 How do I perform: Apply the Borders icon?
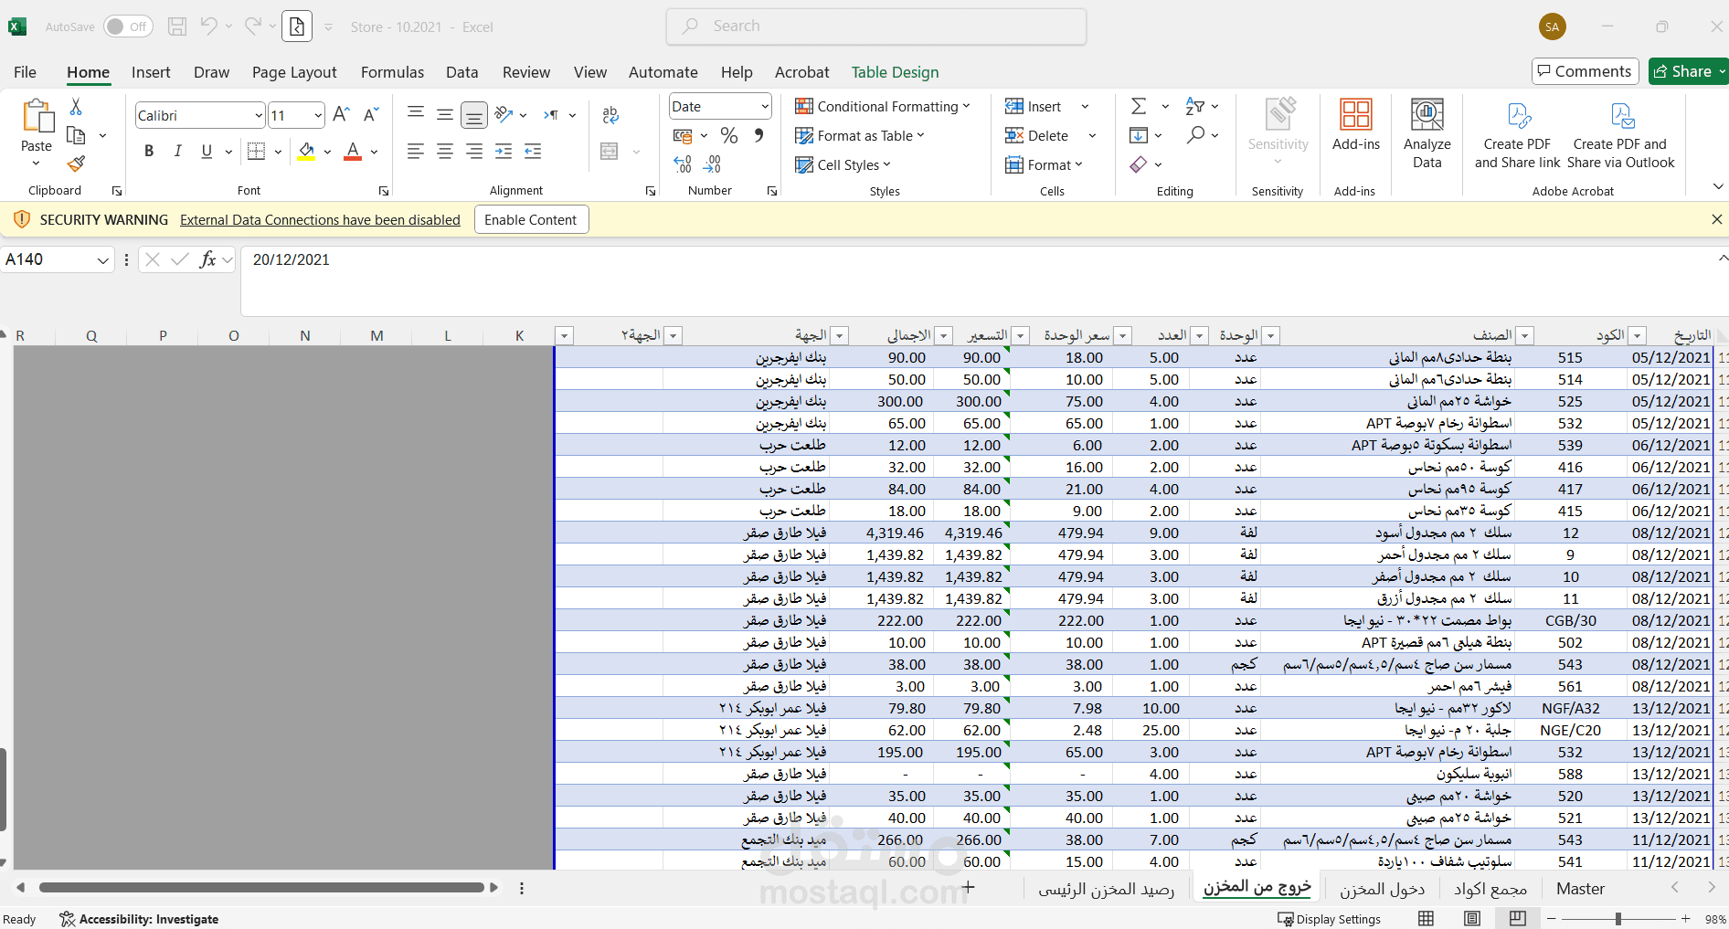[x=257, y=151]
